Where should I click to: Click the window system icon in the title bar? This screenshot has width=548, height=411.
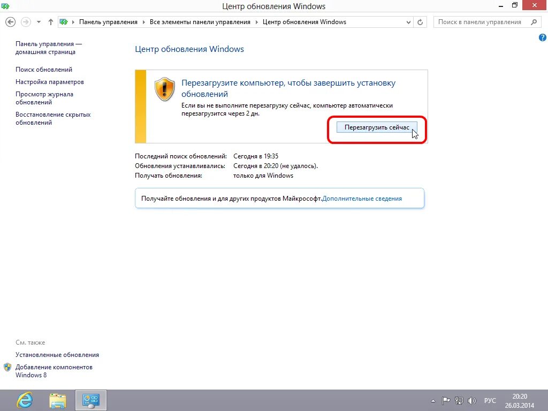5,5
